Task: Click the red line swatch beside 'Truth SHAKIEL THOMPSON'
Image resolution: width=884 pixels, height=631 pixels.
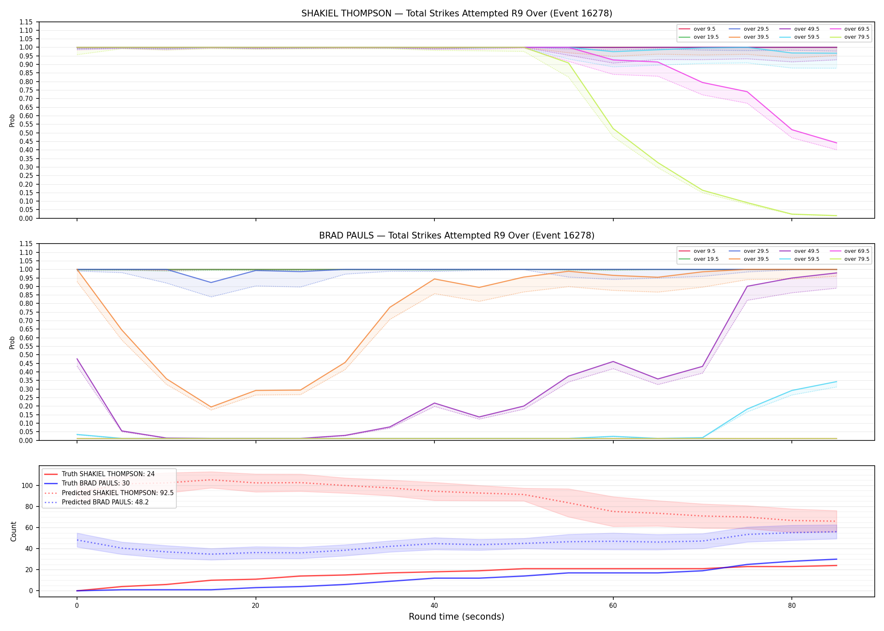Action: [51, 474]
